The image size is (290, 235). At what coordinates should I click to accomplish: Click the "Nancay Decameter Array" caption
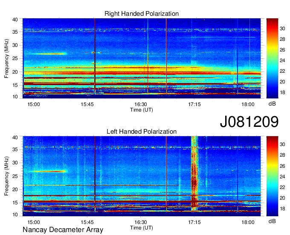click(x=63, y=229)
